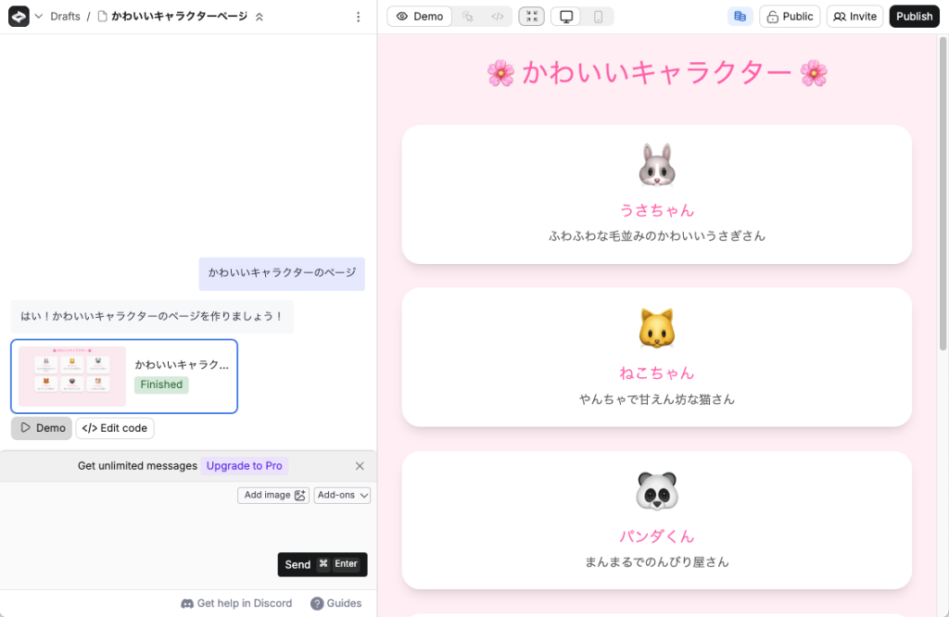Viewport: 949px width, 617px height.
Task: Toggle Public visibility setting
Action: (x=789, y=17)
